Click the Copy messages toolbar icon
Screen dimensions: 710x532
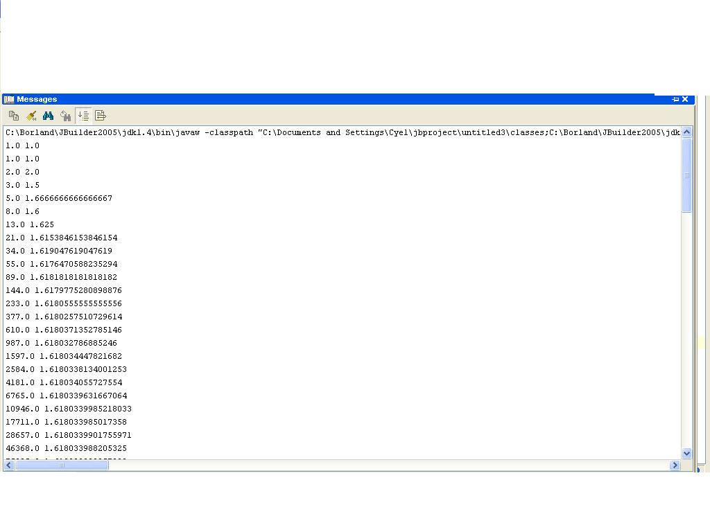(x=14, y=116)
